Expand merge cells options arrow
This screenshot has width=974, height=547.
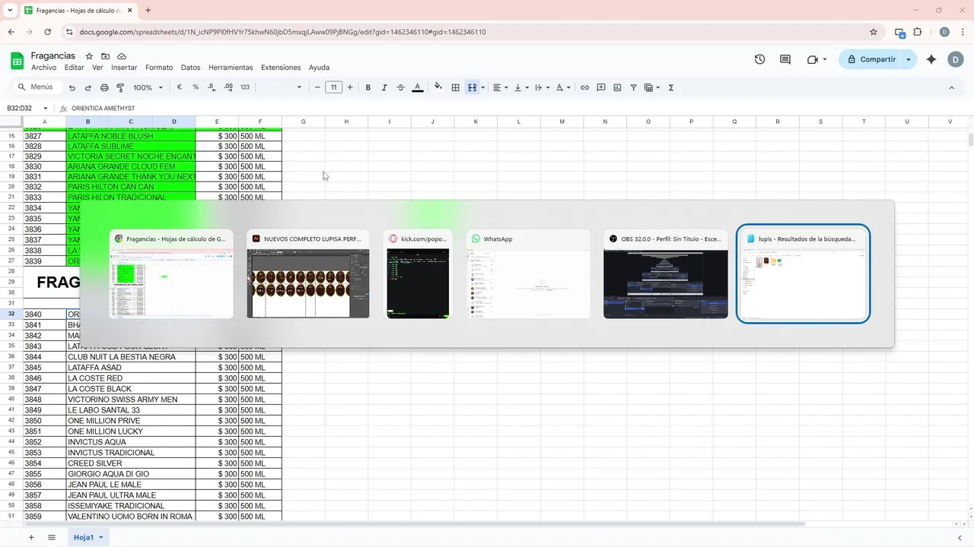pos(482,87)
